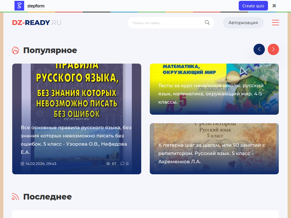The height and width of the screenshot is (218, 291).
Task: Click the Create quiz button
Action: [253, 6]
